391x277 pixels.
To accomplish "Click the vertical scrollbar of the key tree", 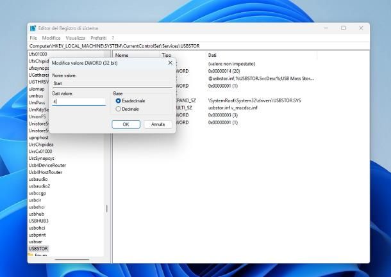I will (x=107, y=209).
